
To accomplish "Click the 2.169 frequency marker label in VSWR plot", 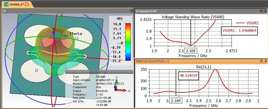I will pos(191,51).
